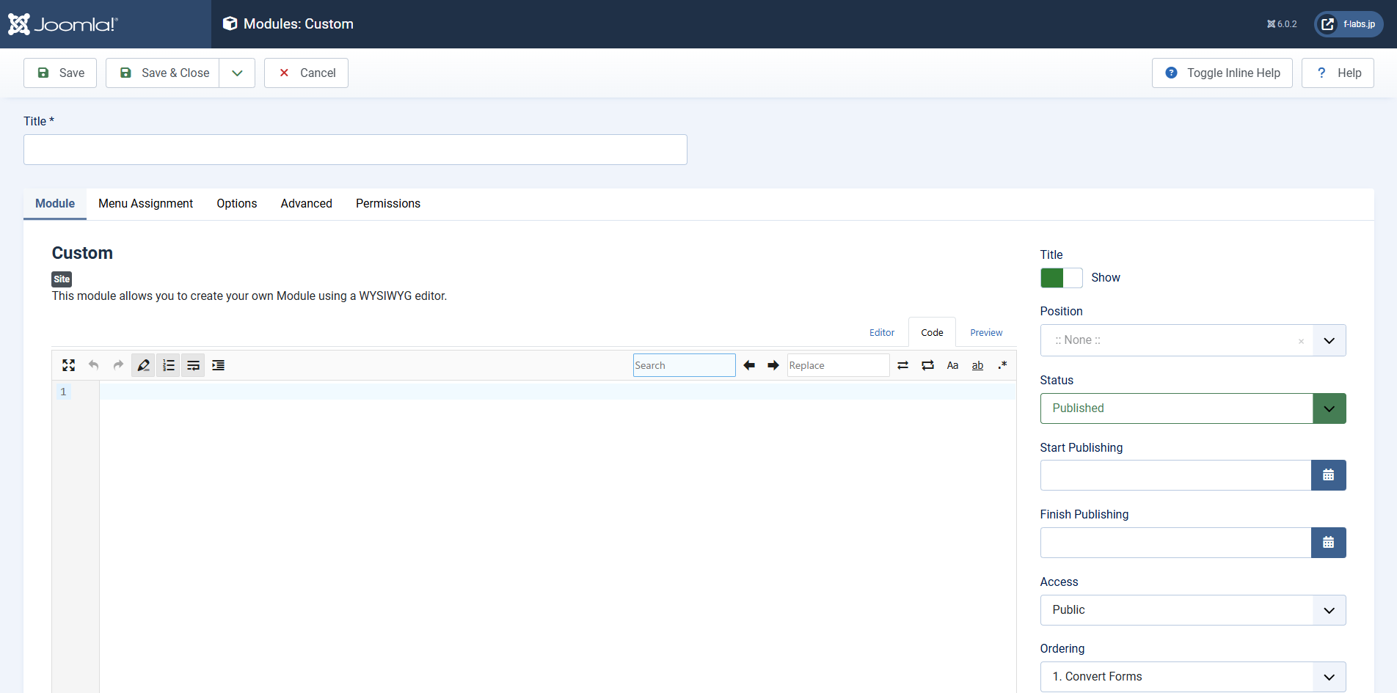Click the Cancel button
The width and height of the screenshot is (1397, 693).
coord(306,73)
